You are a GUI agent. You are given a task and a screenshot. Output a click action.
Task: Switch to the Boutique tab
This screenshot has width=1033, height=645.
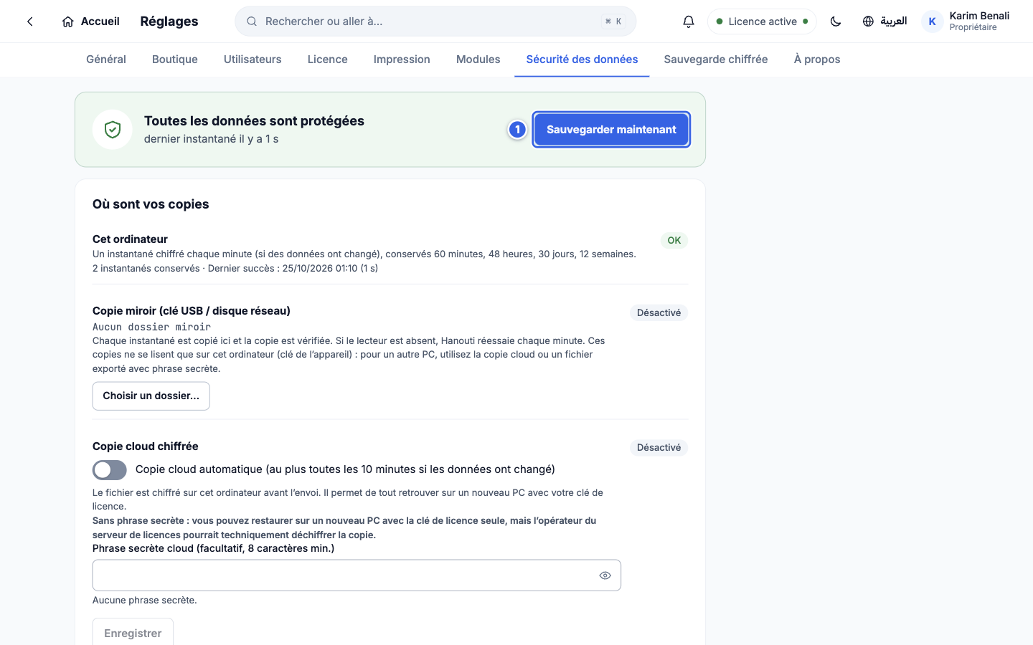click(x=175, y=59)
